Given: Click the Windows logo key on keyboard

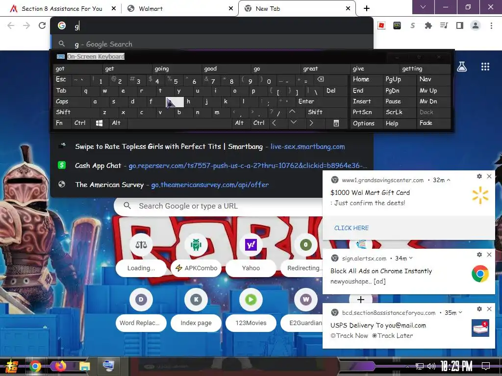Looking at the screenshot, I should pos(99,123).
